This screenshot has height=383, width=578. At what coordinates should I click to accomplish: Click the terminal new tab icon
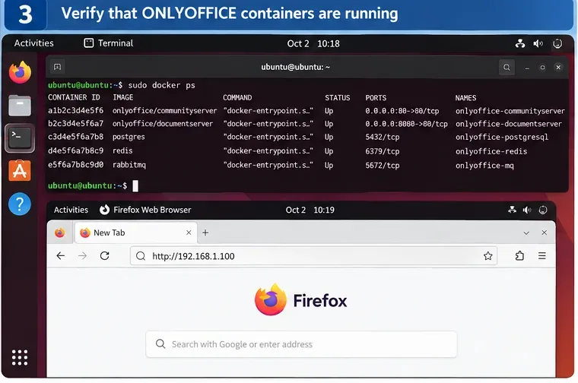pos(57,67)
